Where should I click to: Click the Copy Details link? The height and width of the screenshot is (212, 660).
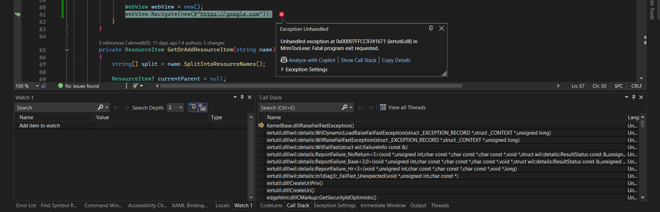point(396,60)
